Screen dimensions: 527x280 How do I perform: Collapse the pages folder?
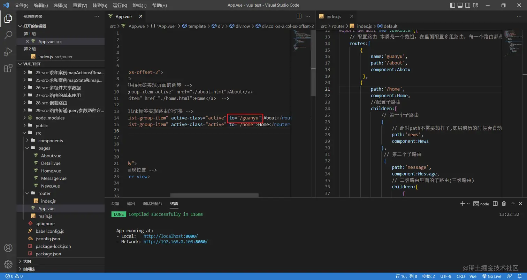[44, 148]
